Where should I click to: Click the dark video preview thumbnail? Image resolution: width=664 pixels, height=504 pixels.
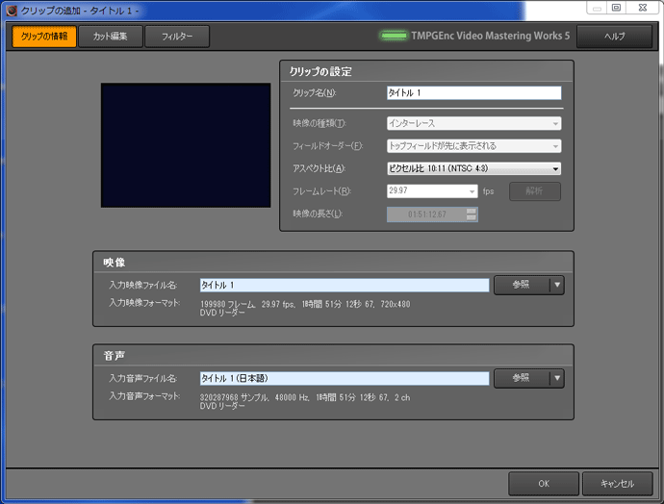click(186, 145)
